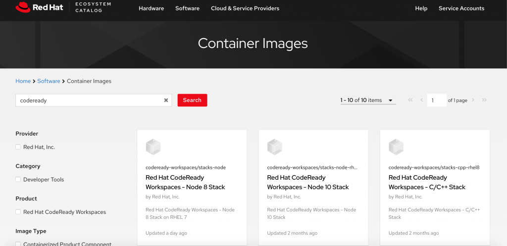507x246 pixels.
Task: Clear the search field with the X icon
Action: 166,100
